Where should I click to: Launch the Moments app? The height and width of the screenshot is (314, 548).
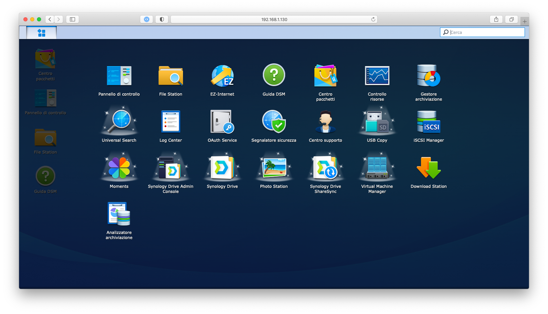(119, 168)
